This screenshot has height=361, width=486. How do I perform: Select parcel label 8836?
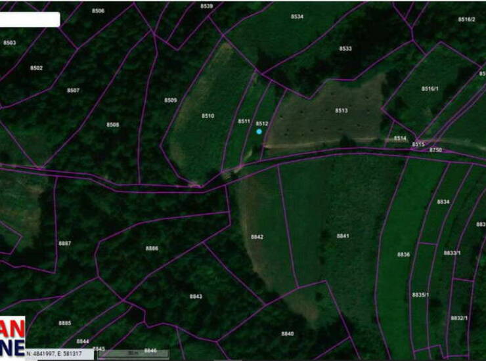(x=403, y=255)
